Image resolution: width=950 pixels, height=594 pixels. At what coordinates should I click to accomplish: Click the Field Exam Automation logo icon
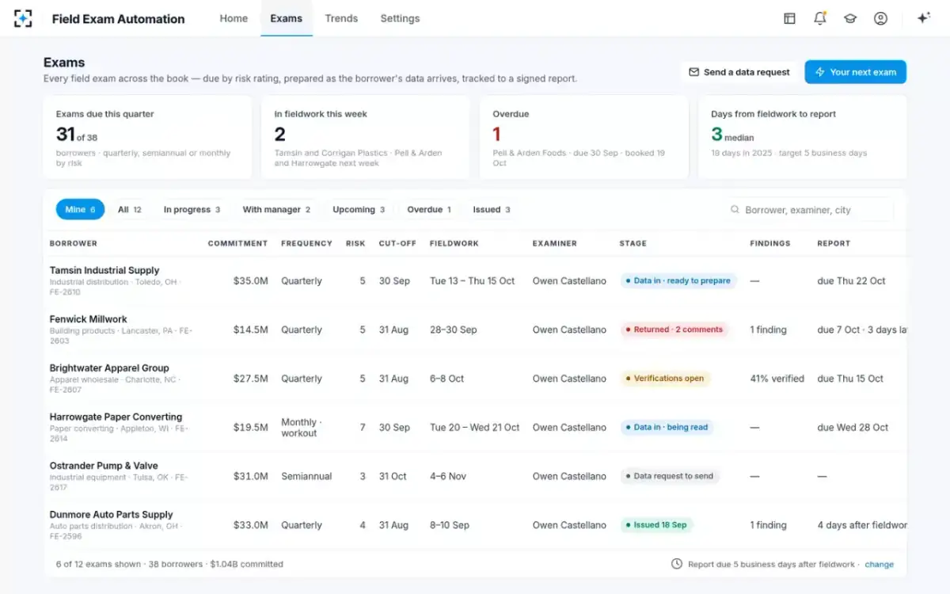coord(23,18)
